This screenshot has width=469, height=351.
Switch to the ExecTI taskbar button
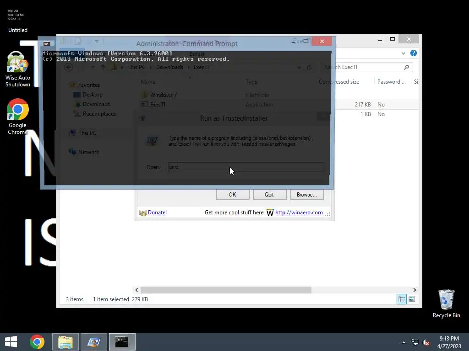point(94,342)
